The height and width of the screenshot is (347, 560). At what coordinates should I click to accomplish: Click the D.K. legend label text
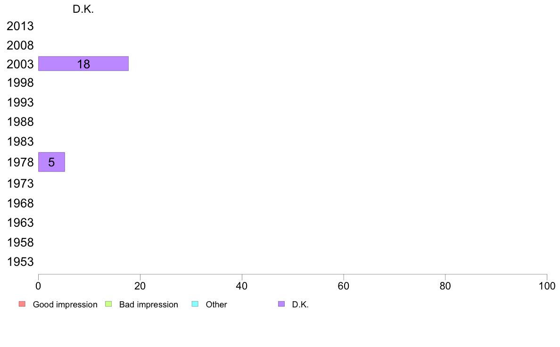[300, 305]
